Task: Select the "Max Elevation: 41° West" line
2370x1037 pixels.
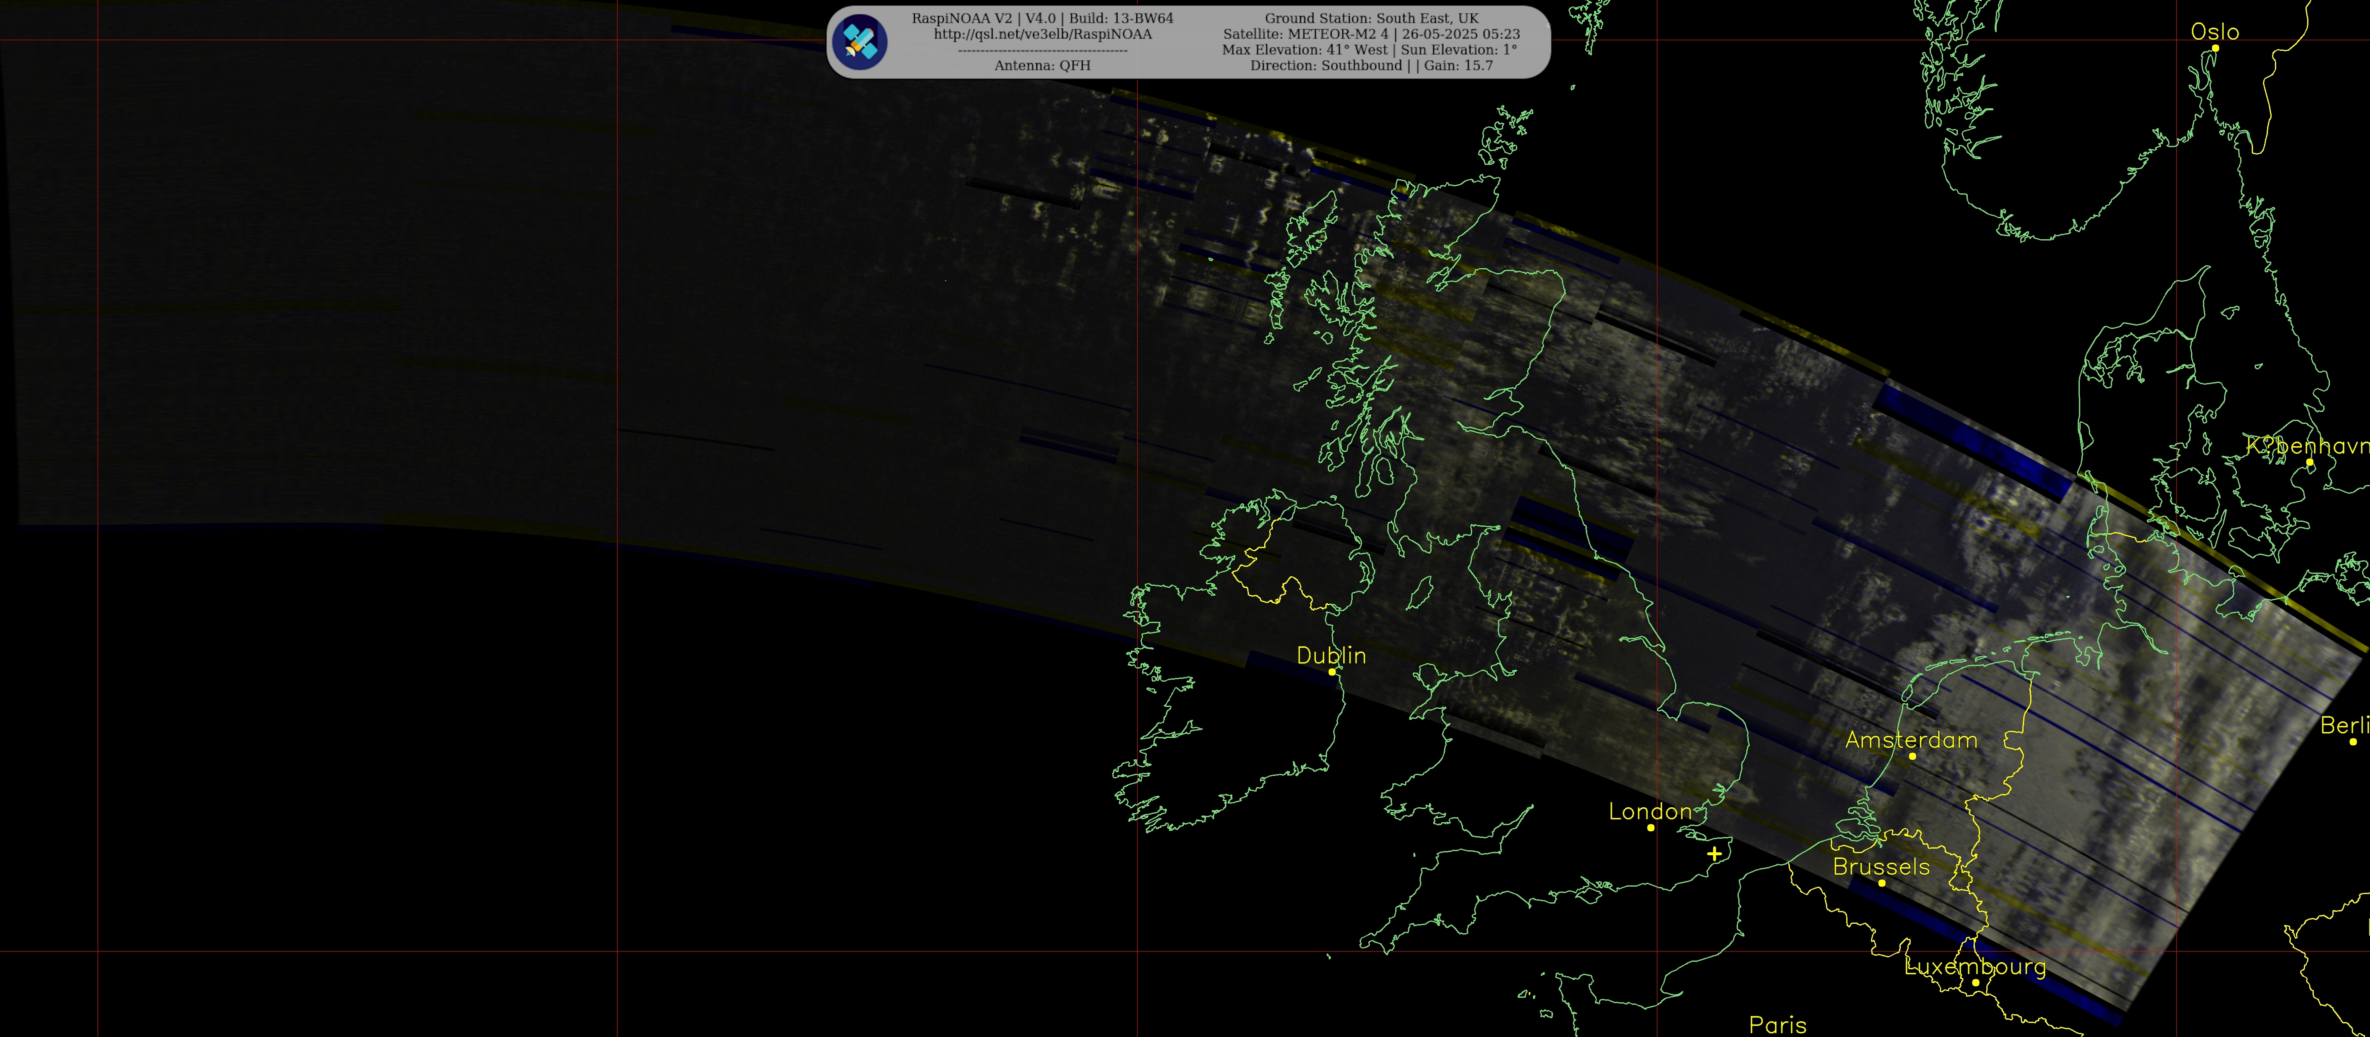Action: point(1370,50)
